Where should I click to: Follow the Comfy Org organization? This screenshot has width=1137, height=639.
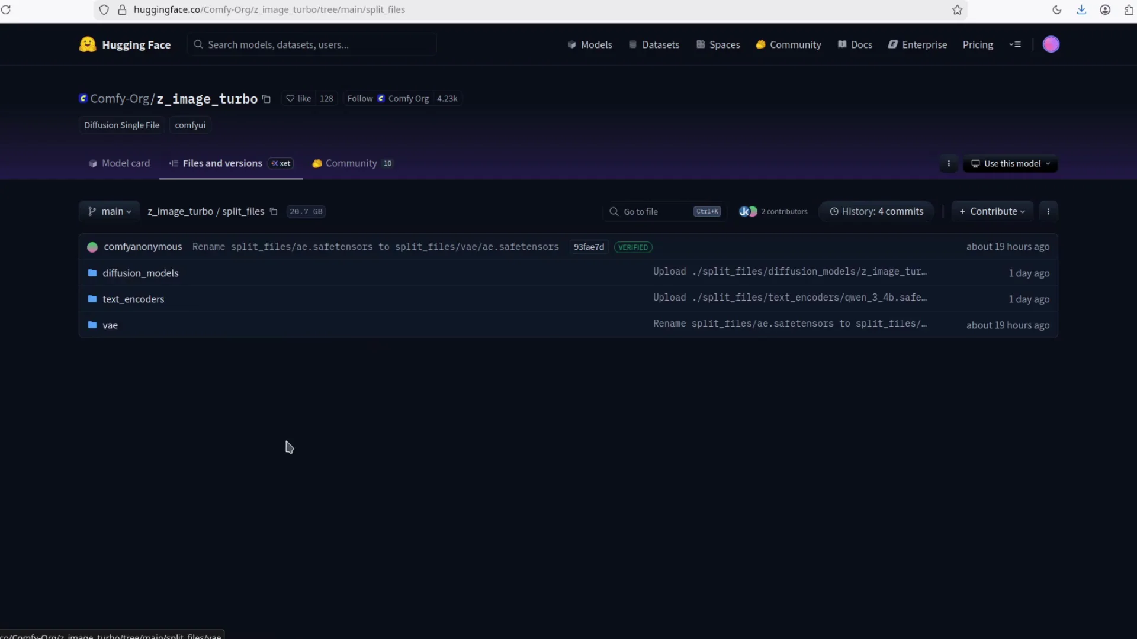(359, 99)
